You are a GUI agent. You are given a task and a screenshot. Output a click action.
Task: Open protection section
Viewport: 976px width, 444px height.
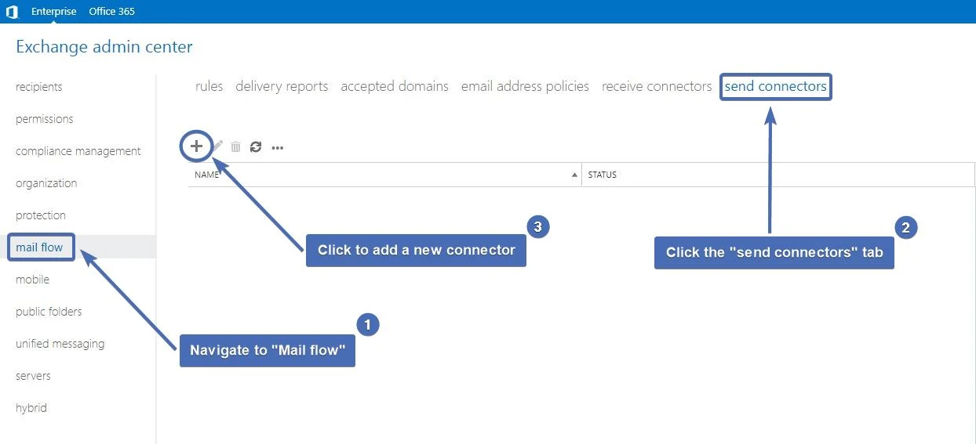pos(41,215)
